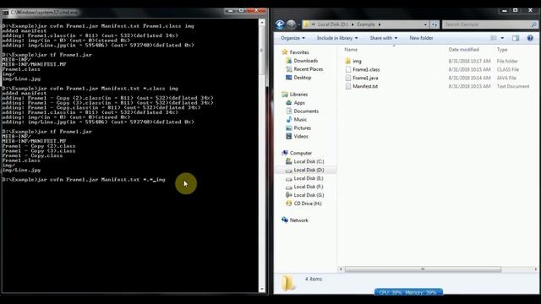
Task: Click the Explorer horizontal scrollbar thumb
Action: tap(423, 269)
